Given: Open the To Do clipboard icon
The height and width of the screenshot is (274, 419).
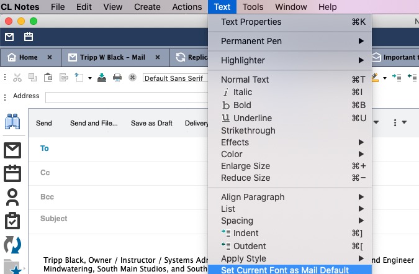Looking at the screenshot, I should pos(12,220).
